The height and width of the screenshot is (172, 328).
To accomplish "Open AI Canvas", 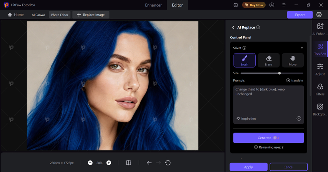I will coord(38,15).
